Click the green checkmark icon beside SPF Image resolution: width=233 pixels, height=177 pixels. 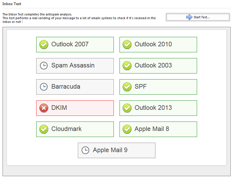pos(127,87)
